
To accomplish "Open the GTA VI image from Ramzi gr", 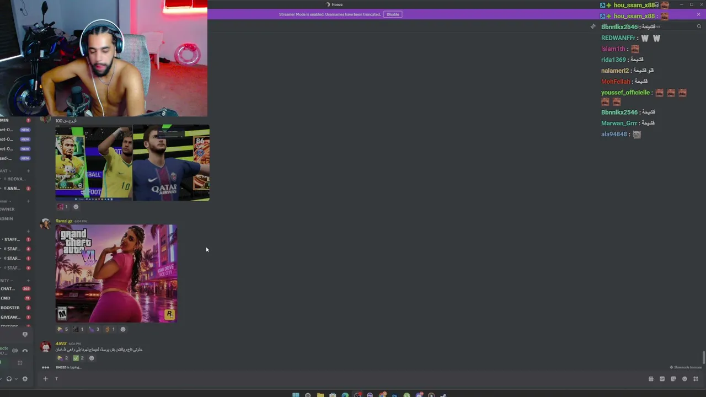I will [116, 273].
